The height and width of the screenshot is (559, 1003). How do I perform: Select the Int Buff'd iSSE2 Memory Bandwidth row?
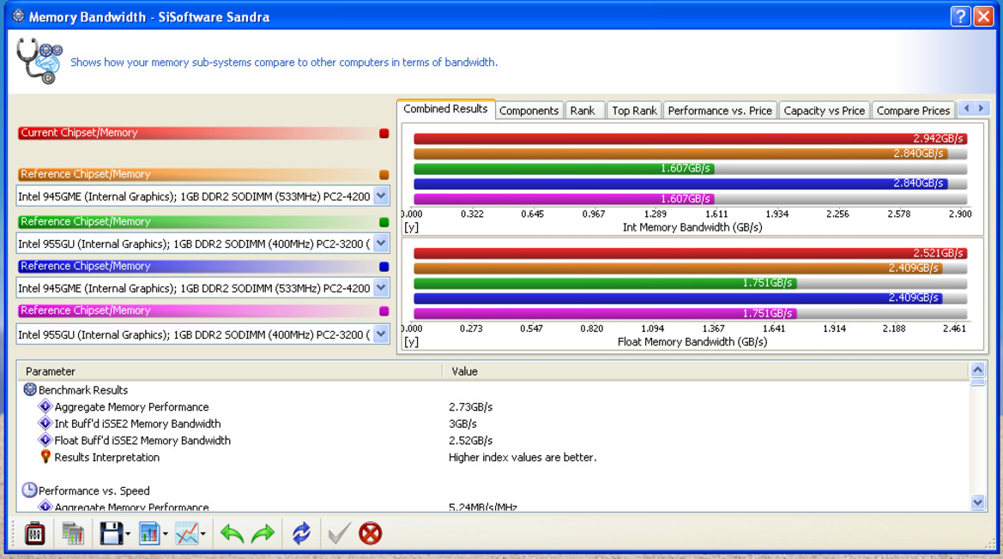[494, 423]
